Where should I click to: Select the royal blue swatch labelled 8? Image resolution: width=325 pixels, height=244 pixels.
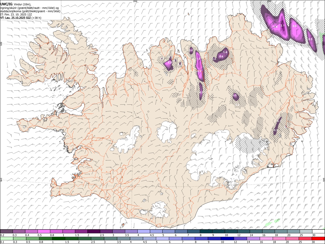tap(201, 238)
